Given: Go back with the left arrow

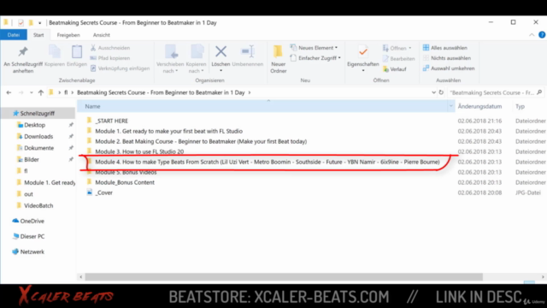Looking at the screenshot, I should (x=9, y=92).
